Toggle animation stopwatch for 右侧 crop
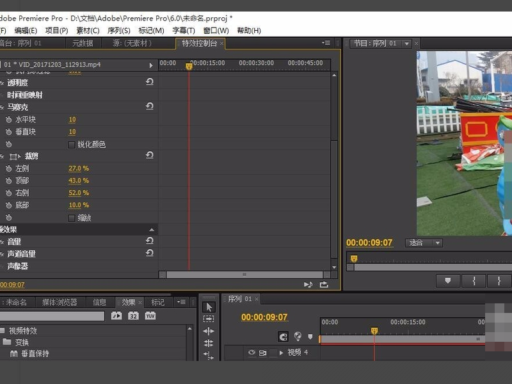The width and height of the screenshot is (512, 384). tap(9, 193)
